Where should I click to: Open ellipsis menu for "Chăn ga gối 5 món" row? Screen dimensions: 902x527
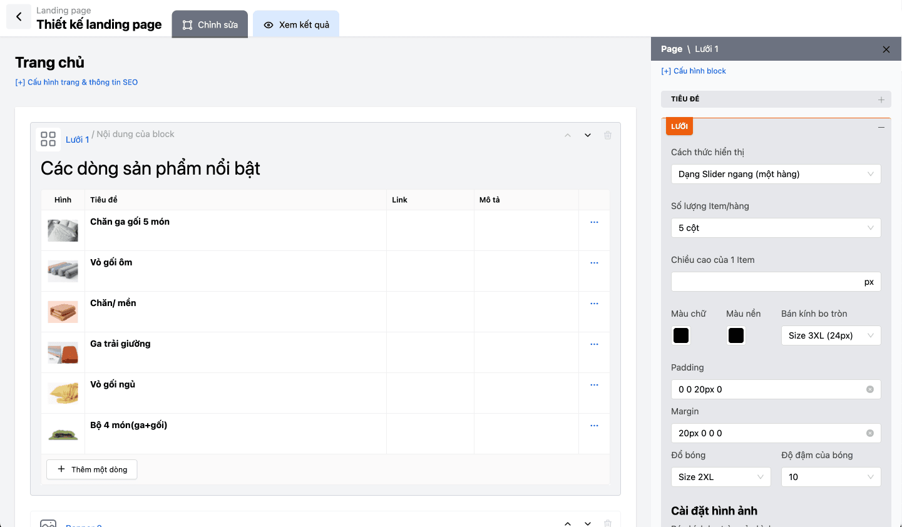coord(593,221)
